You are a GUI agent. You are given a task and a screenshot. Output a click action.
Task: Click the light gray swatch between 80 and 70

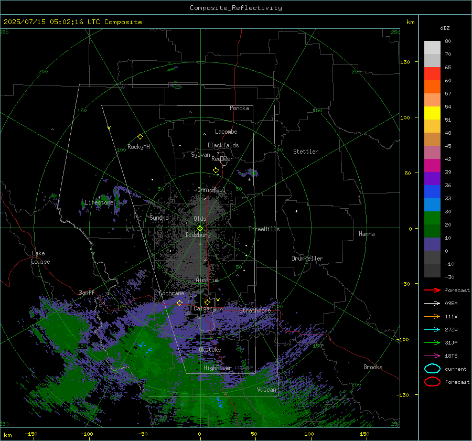click(432, 48)
